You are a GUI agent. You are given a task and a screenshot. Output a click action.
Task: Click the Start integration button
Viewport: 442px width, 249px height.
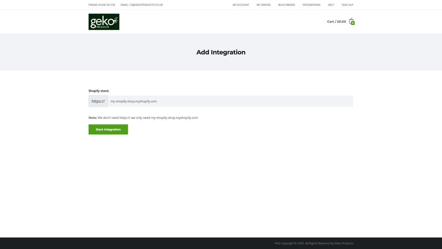coord(108,129)
